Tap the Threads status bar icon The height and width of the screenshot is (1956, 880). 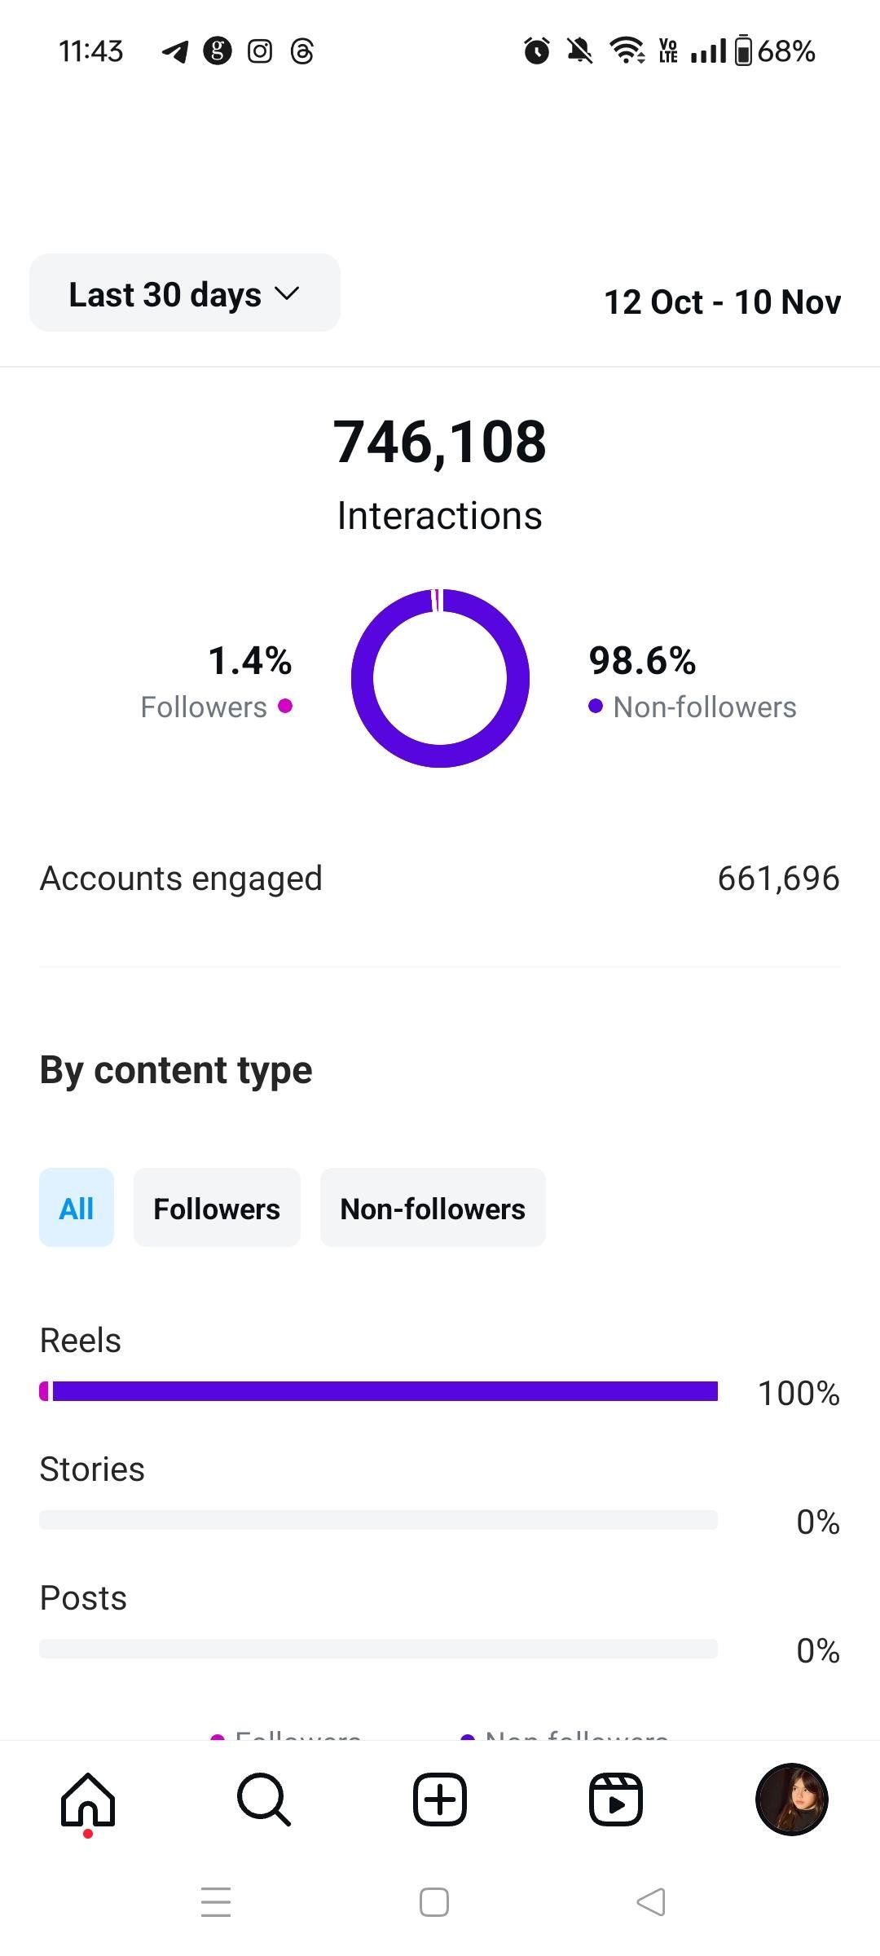coord(302,51)
